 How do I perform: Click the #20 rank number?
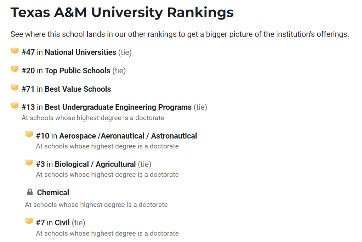click(28, 71)
